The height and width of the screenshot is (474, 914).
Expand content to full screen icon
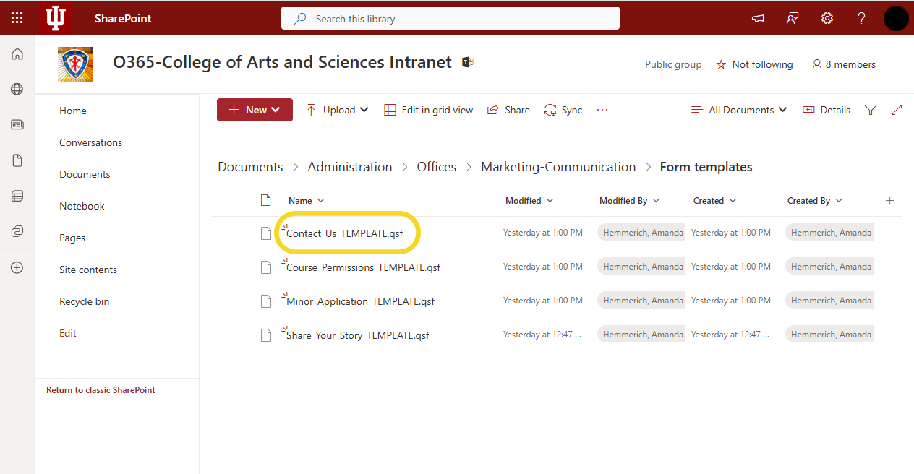point(897,110)
